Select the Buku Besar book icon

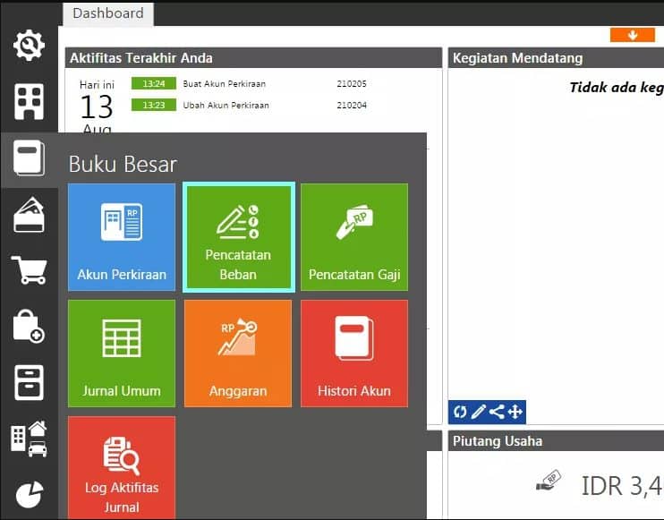[x=29, y=158]
